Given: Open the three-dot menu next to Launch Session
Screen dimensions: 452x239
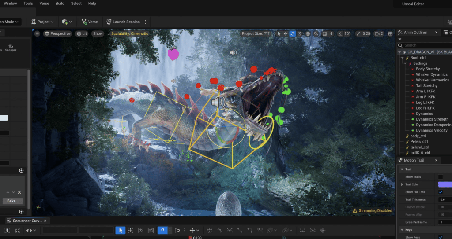Looking at the screenshot, I should click(x=145, y=22).
